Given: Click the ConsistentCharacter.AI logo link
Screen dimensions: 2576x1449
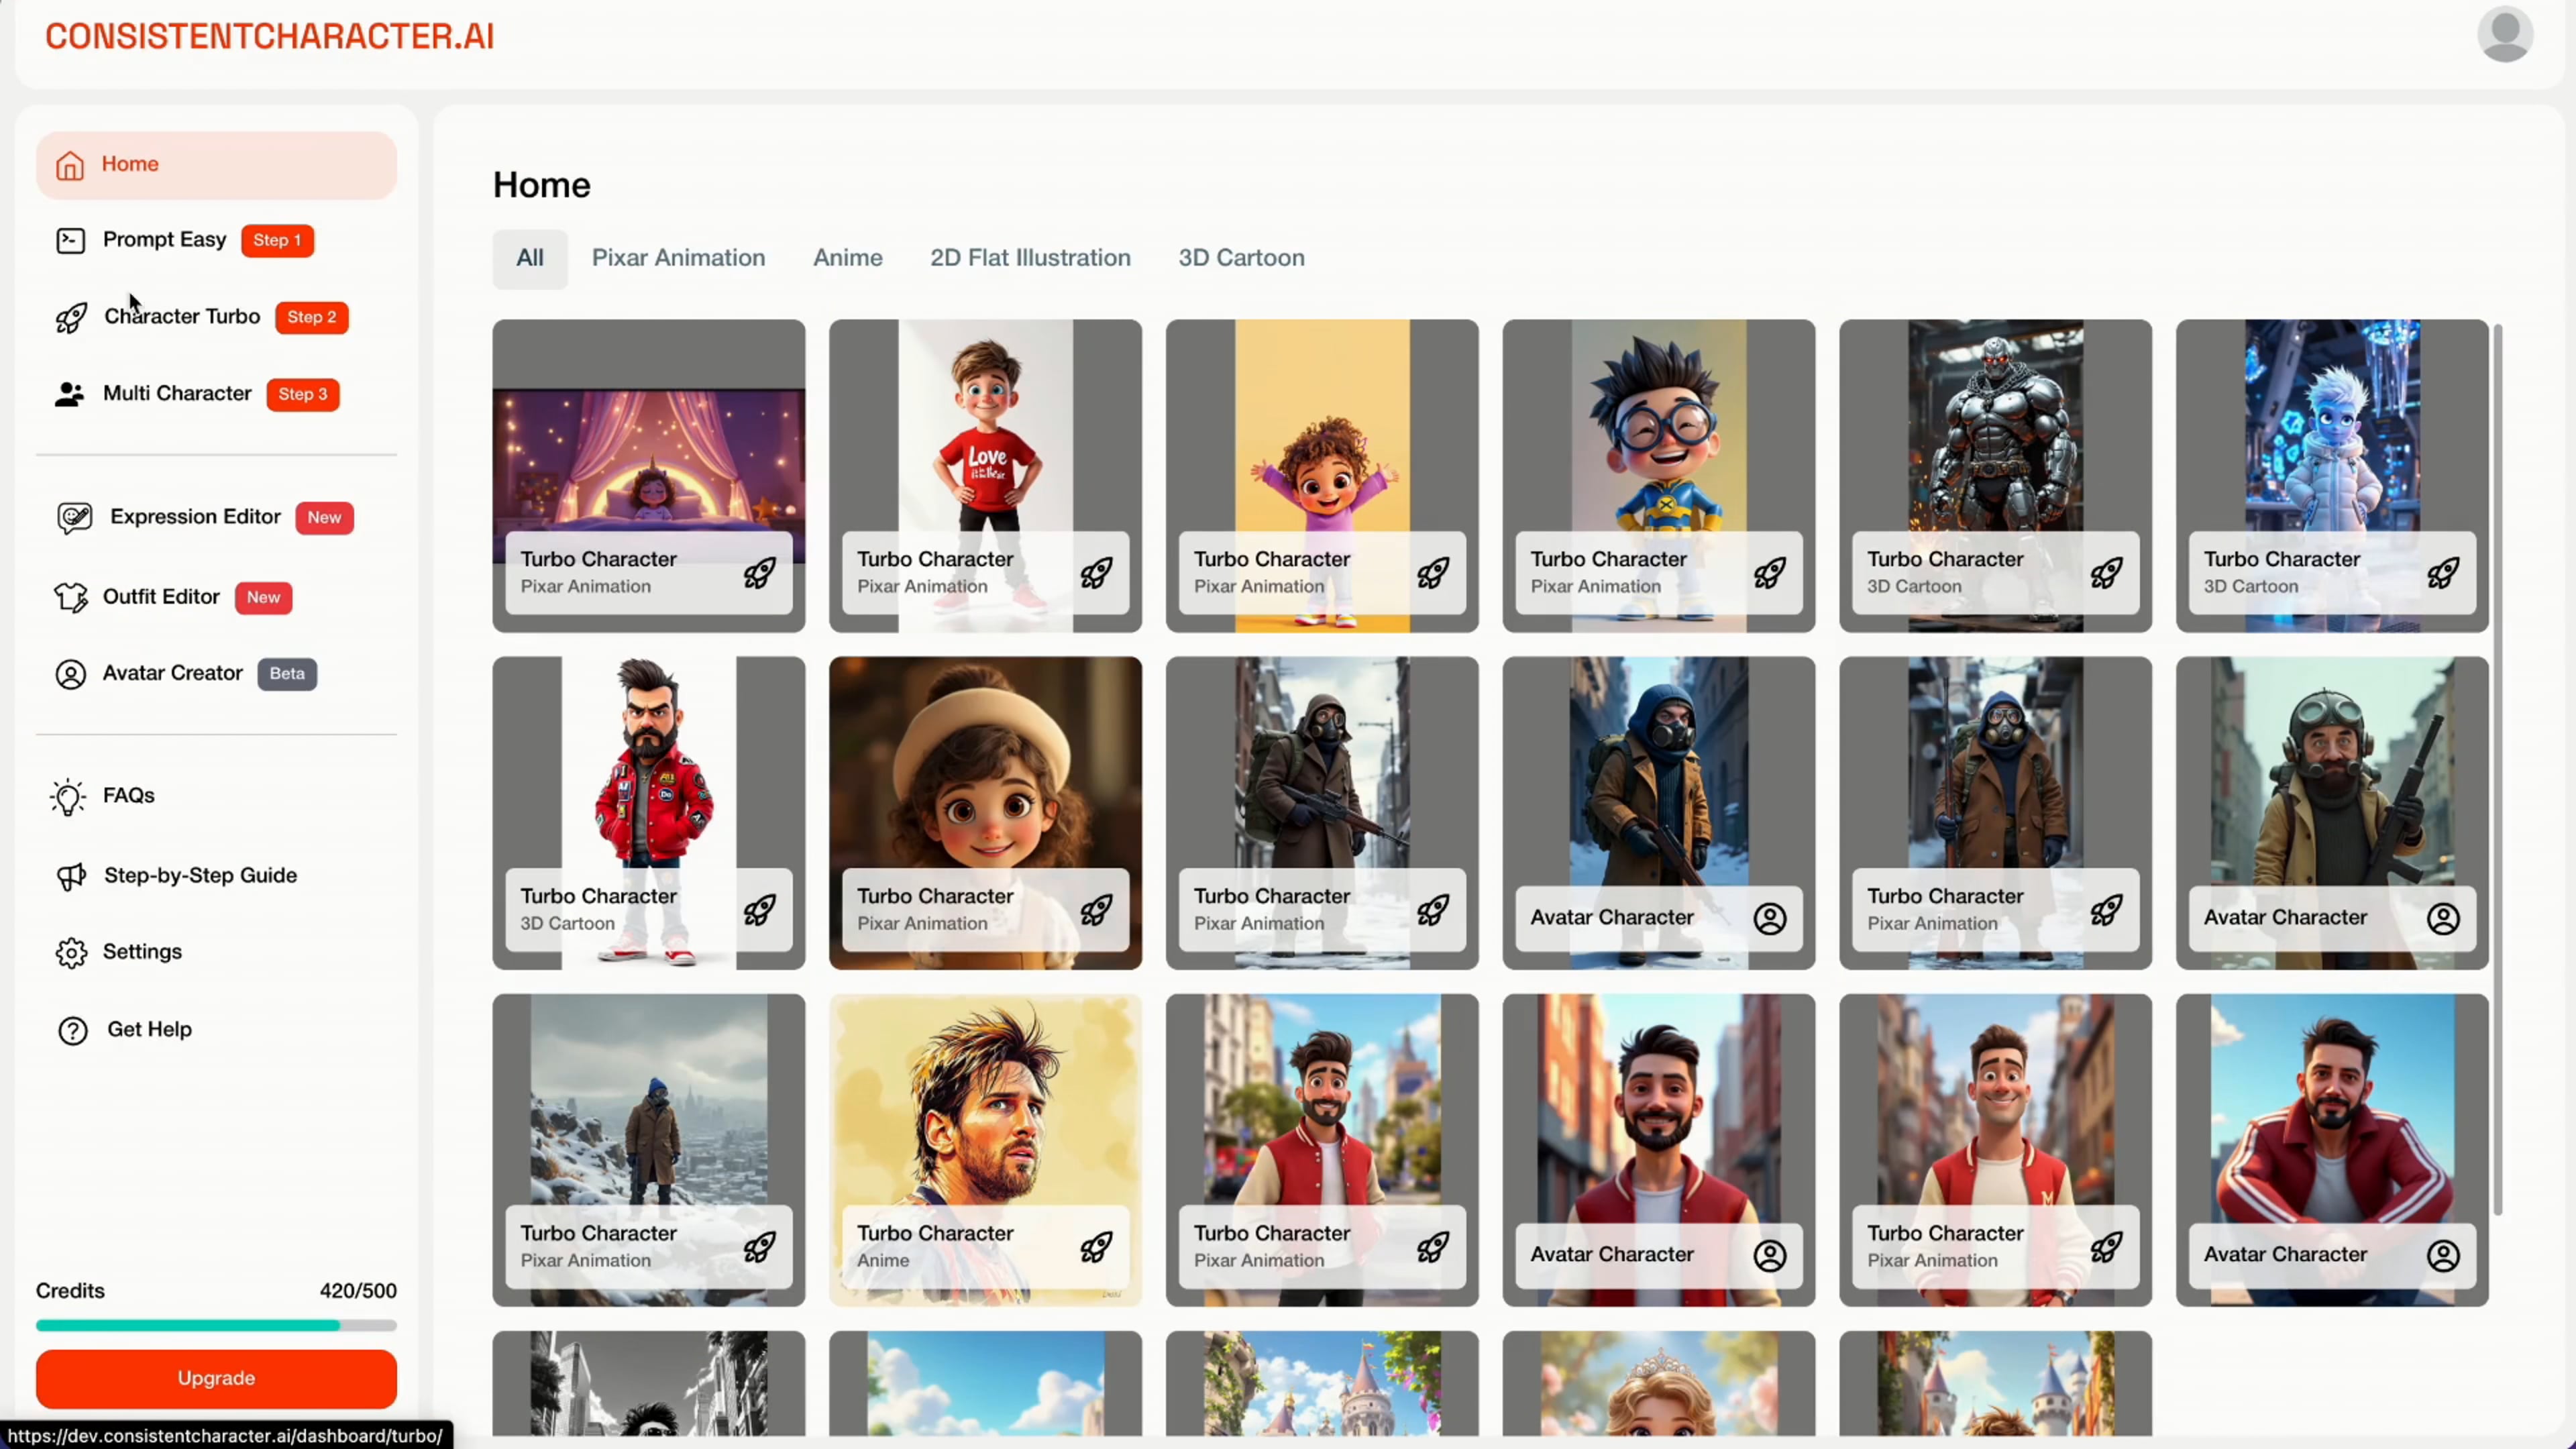Looking at the screenshot, I should [270, 36].
